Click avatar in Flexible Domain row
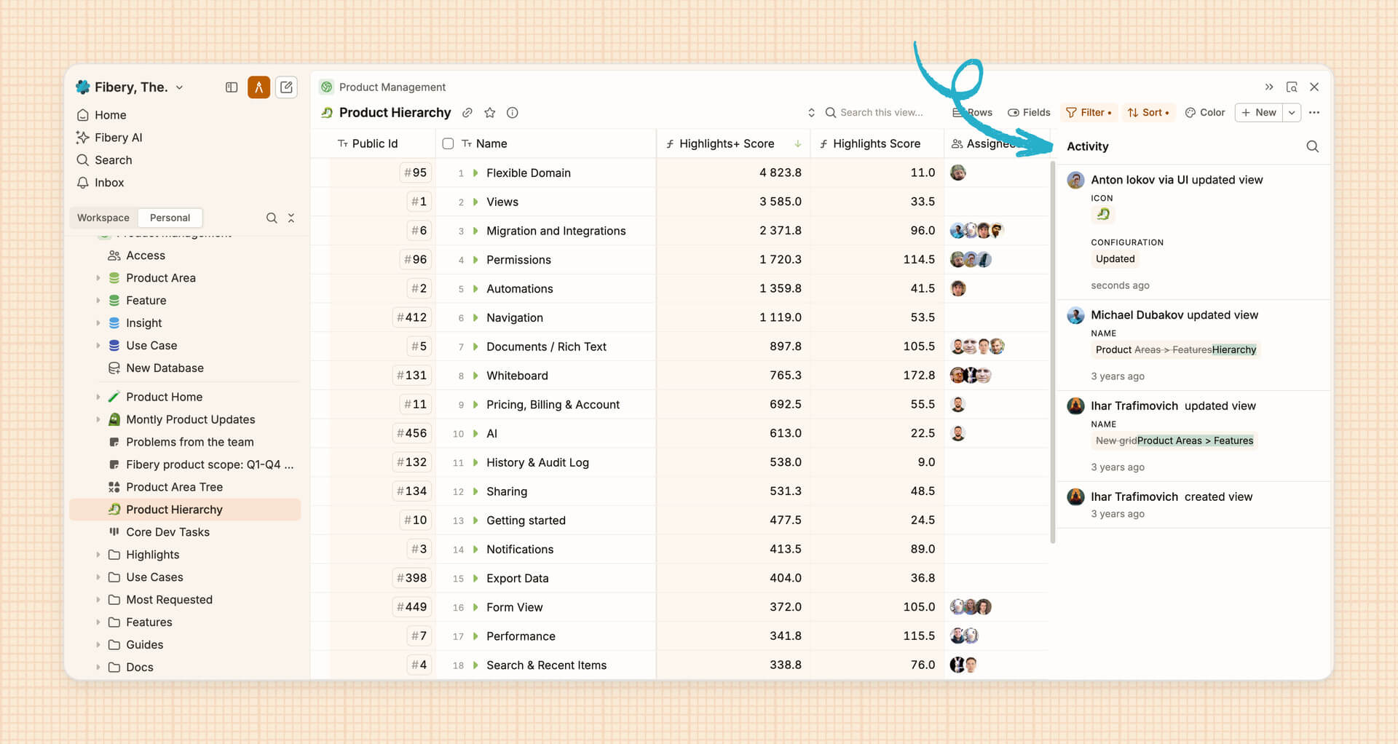Viewport: 1398px width, 744px height. tap(958, 173)
